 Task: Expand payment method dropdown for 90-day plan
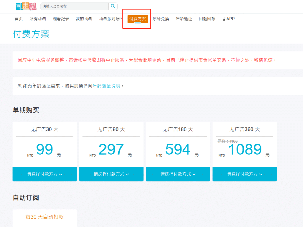pyautogui.click(x=111, y=174)
